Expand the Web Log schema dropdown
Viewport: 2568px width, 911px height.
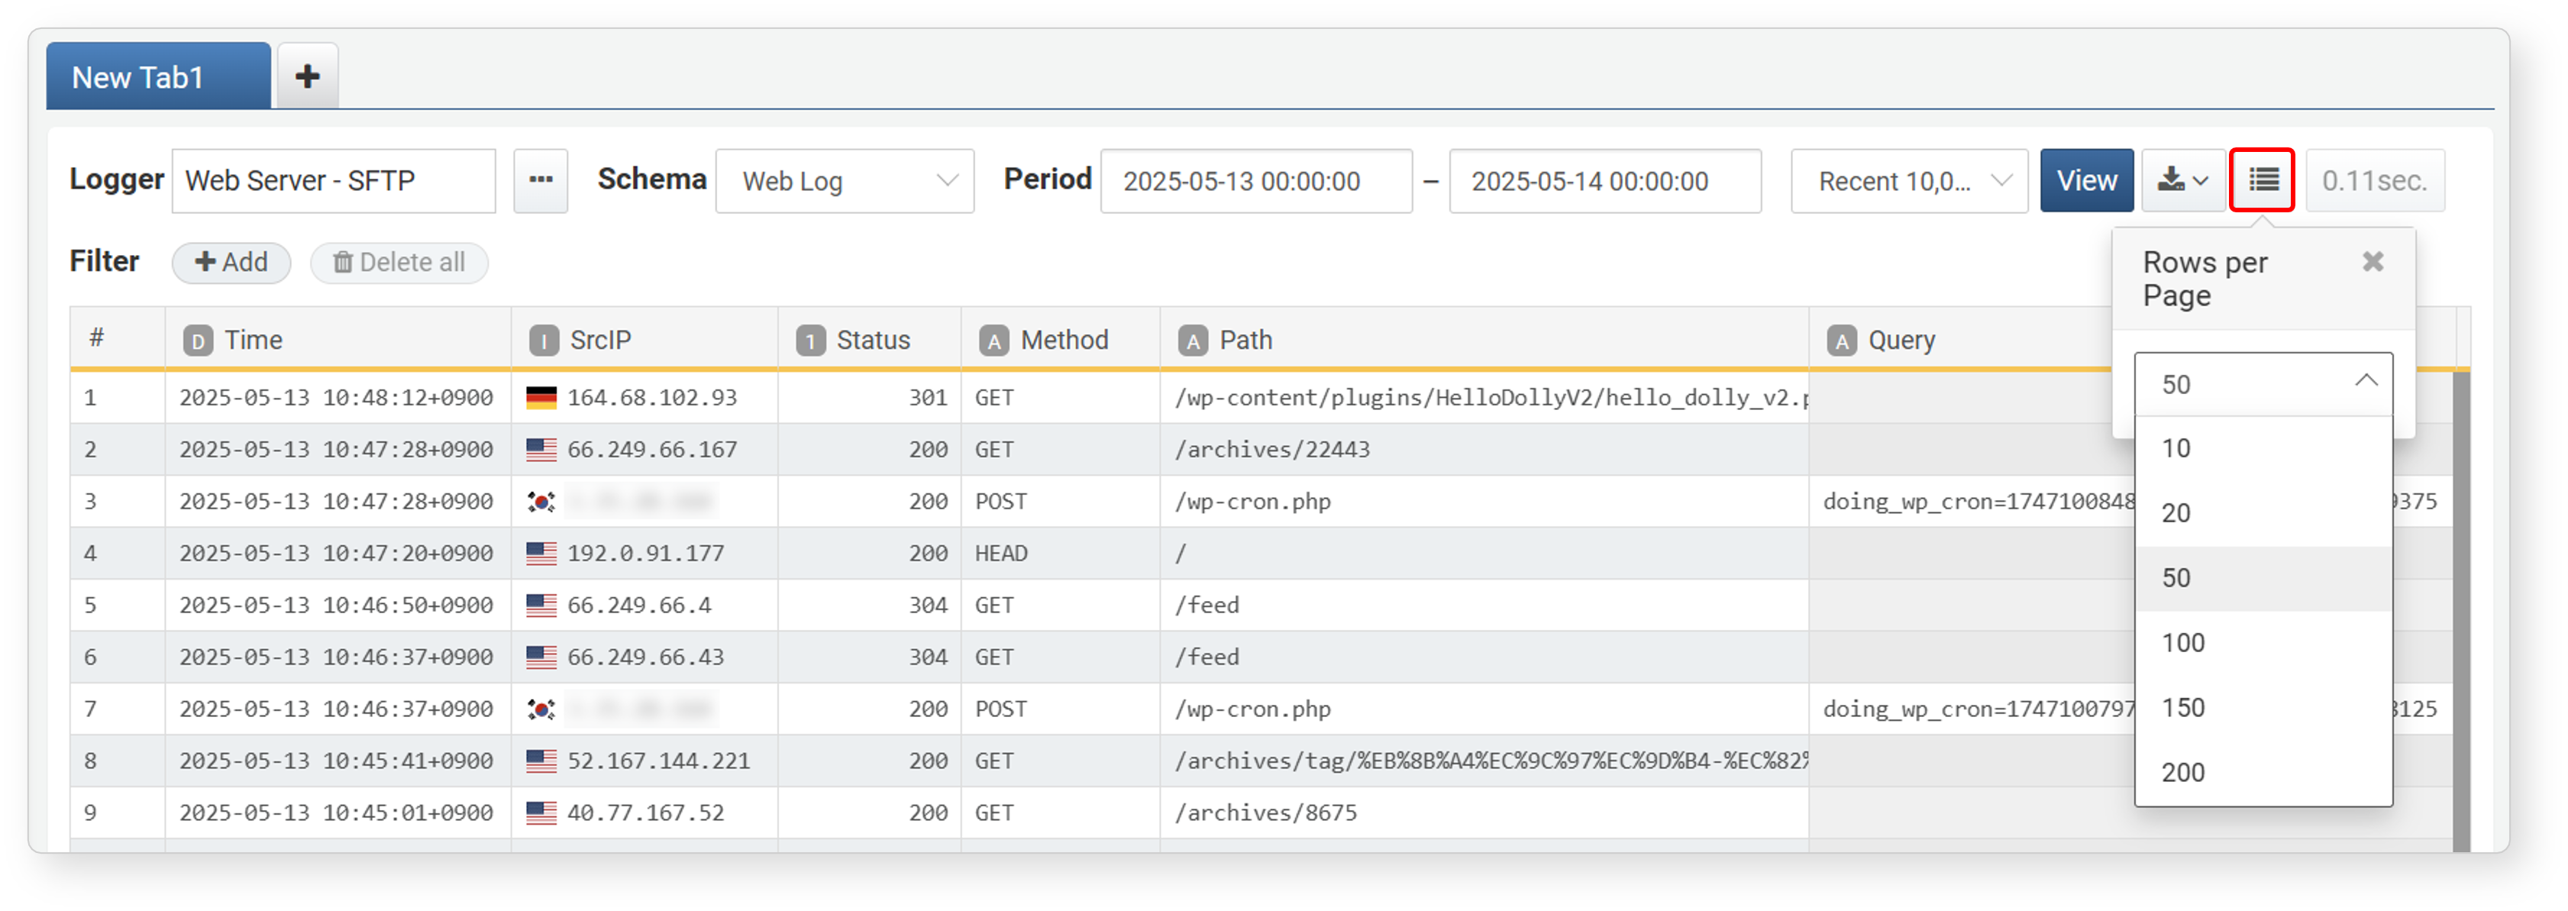[x=845, y=180]
